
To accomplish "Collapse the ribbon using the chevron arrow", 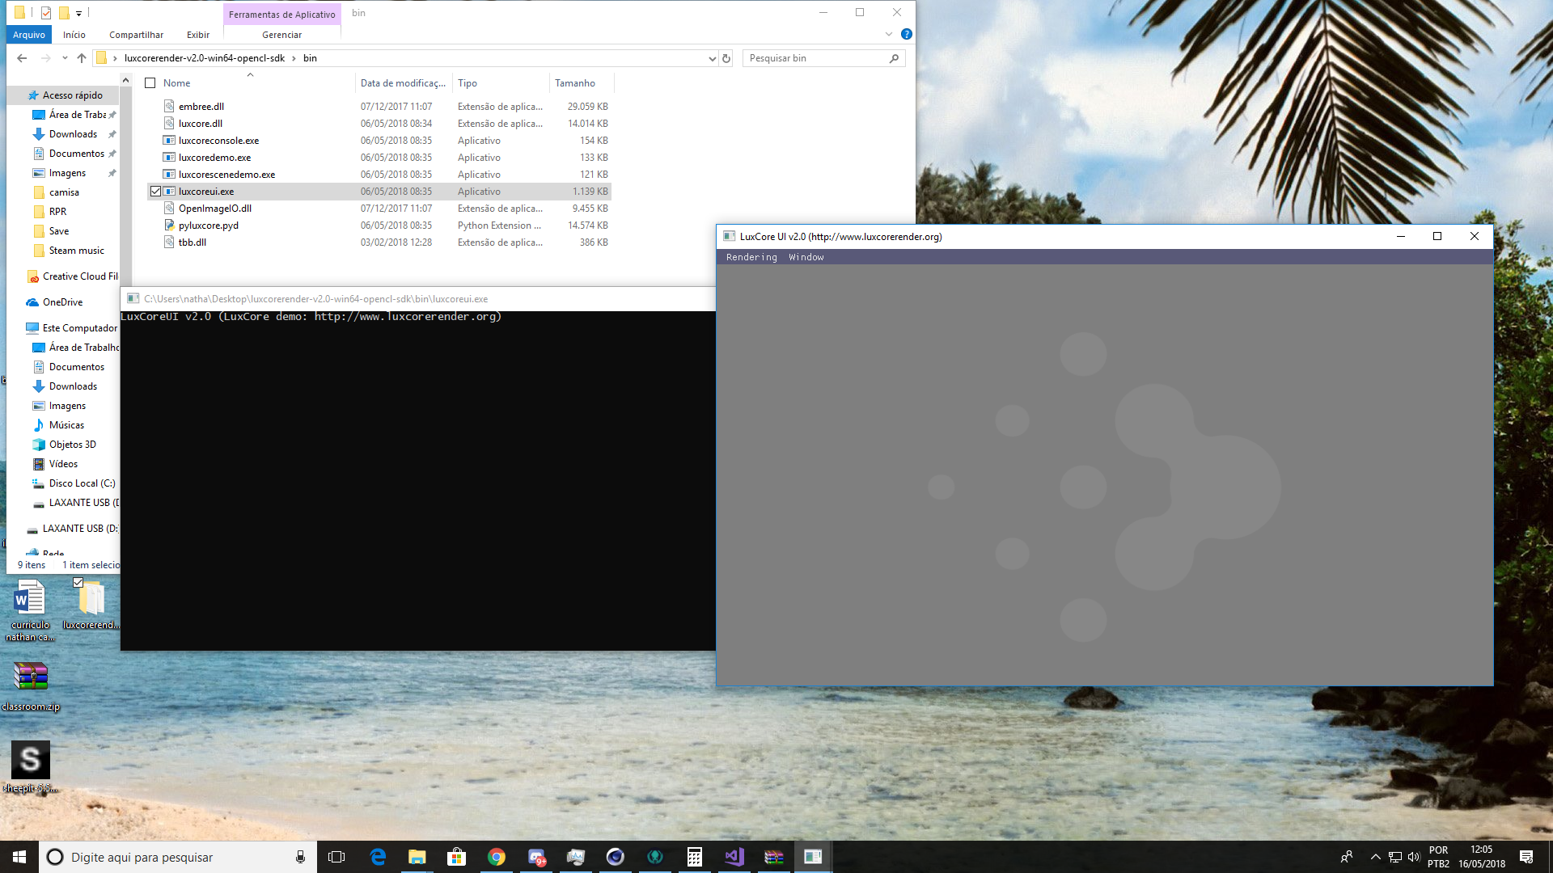I will (x=889, y=34).
